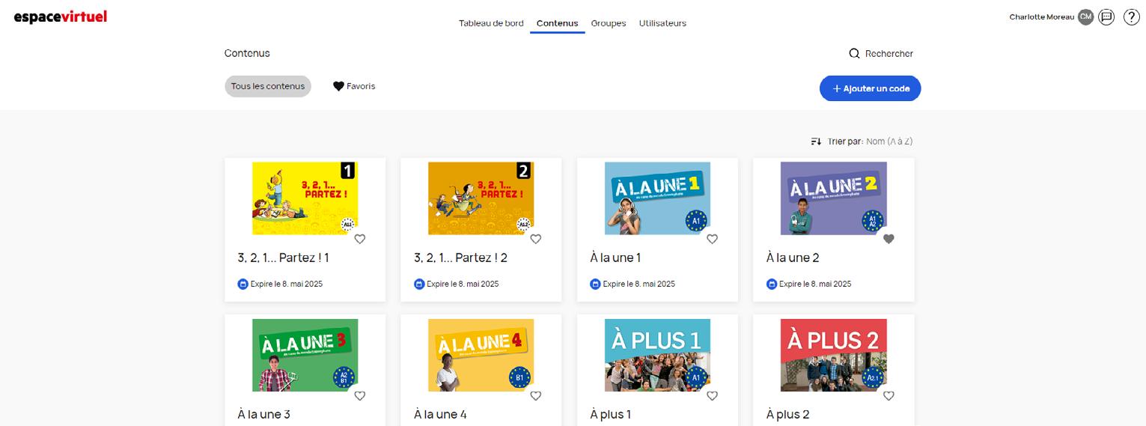Select the Contenus tab
The height and width of the screenshot is (426, 1146).
pyautogui.click(x=557, y=23)
